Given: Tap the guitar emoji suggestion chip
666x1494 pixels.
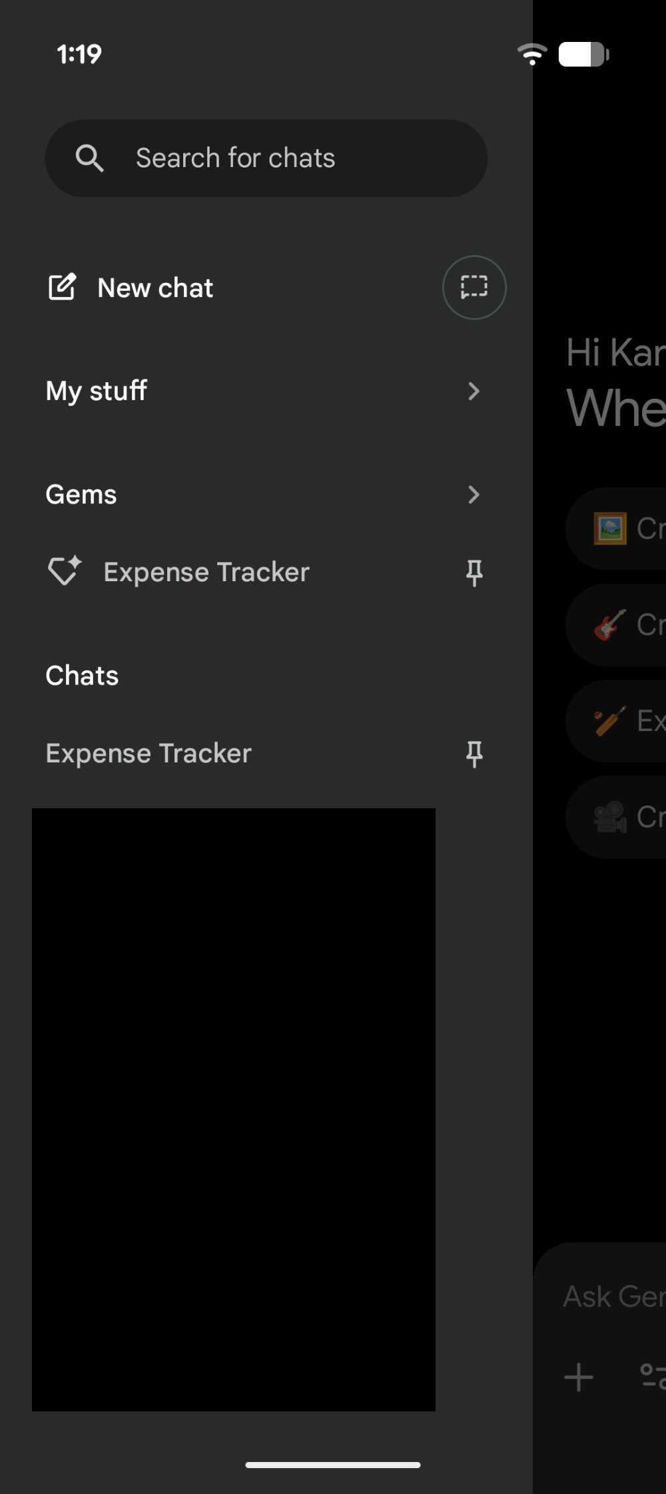Looking at the screenshot, I should point(609,624).
